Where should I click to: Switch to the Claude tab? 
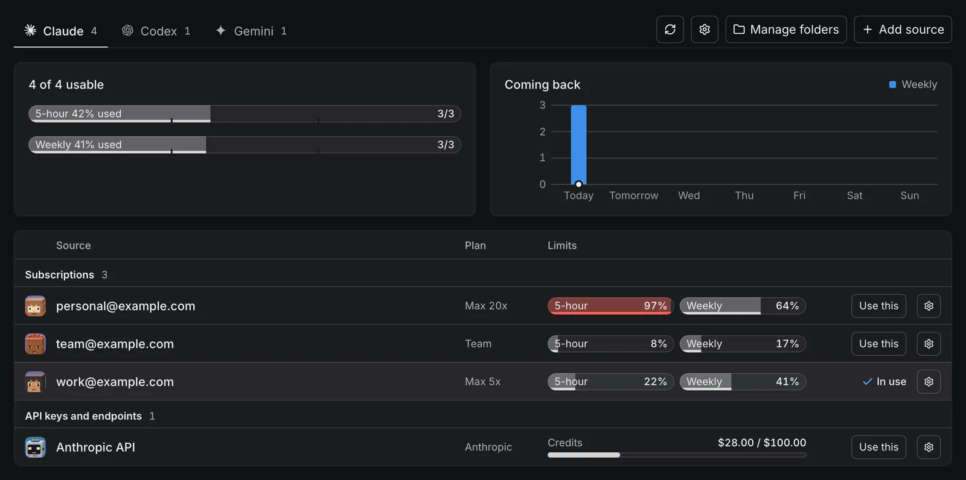pyautogui.click(x=60, y=31)
